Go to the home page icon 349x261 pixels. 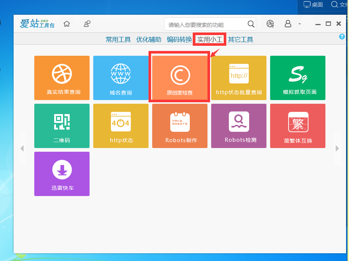coord(67,24)
